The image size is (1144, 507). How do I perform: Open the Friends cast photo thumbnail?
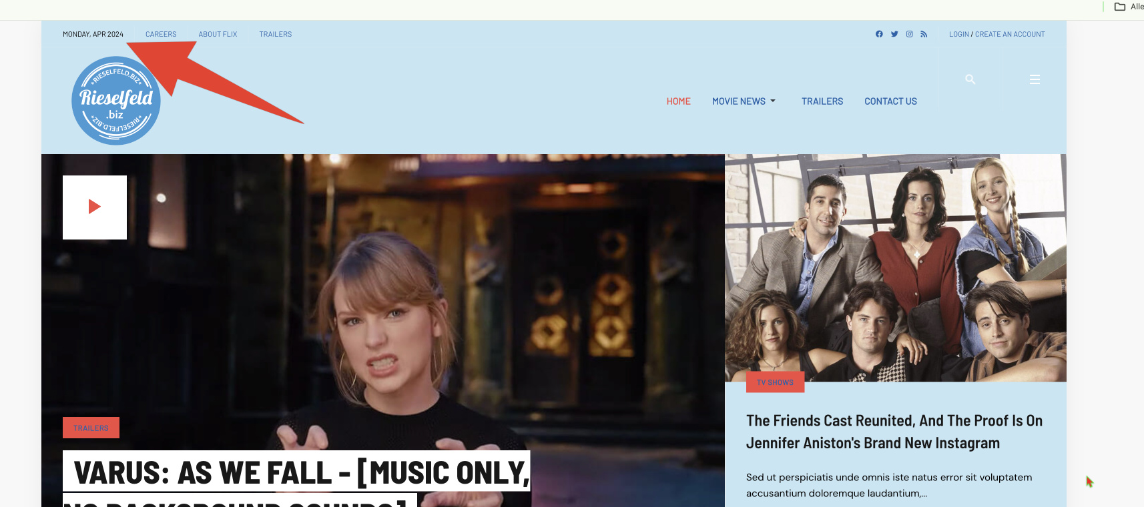point(896,268)
